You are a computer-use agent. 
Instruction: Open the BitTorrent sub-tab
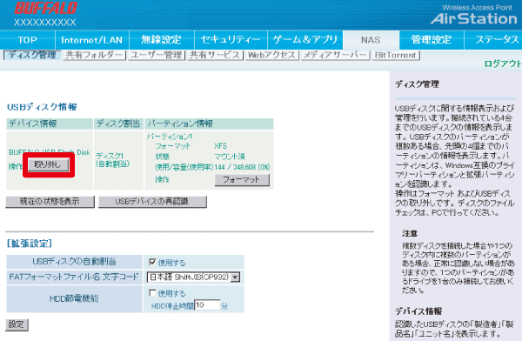click(396, 56)
